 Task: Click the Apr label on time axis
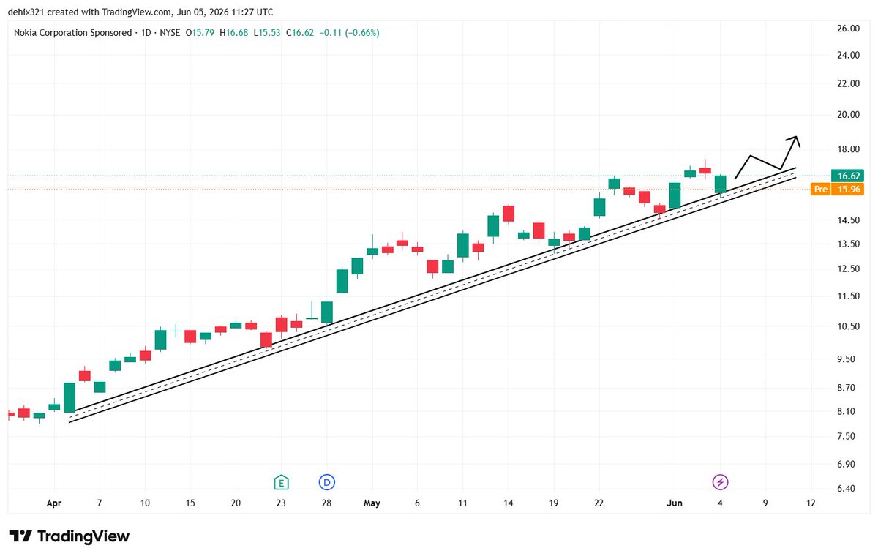pyautogui.click(x=53, y=503)
